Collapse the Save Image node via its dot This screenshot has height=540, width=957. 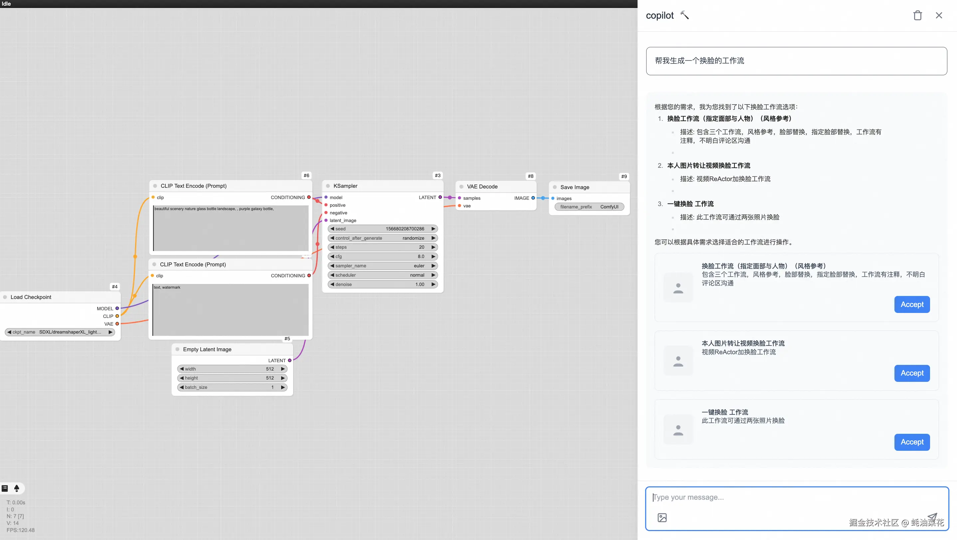pos(554,187)
